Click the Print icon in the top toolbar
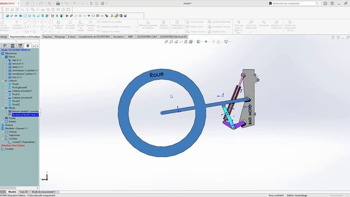Image resolution: width=350 pixels, height=197 pixels. 58,3
